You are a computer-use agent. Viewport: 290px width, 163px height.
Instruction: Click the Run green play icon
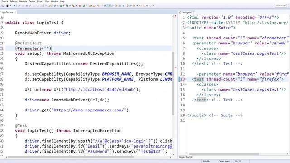click(61, 6)
